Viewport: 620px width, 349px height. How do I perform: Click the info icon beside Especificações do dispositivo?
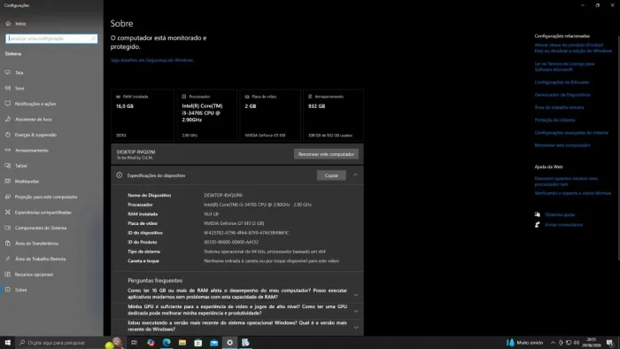tap(119, 175)
